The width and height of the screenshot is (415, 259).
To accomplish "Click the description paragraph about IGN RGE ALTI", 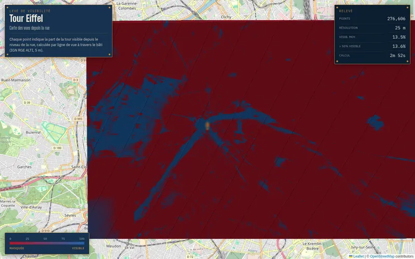I will (x=56, y=45).
